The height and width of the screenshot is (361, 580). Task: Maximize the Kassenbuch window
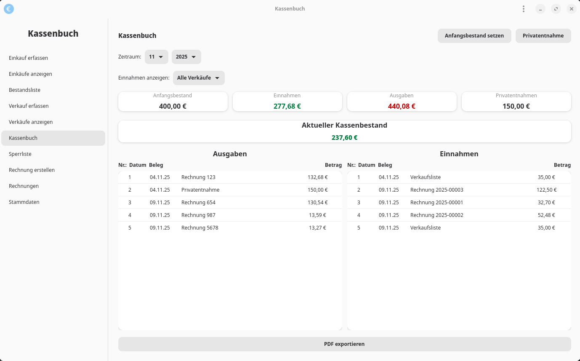(556, 9)
